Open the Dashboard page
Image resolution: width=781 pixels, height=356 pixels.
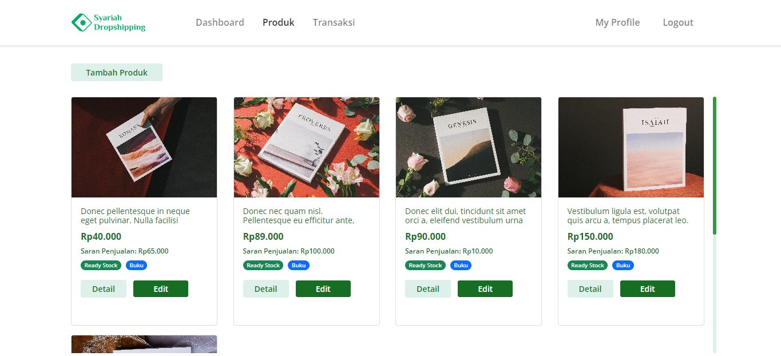[x=220, y=22]
